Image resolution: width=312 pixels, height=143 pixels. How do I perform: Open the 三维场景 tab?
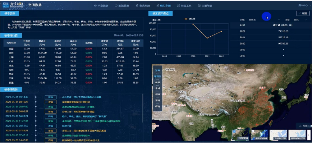point(205,5)
